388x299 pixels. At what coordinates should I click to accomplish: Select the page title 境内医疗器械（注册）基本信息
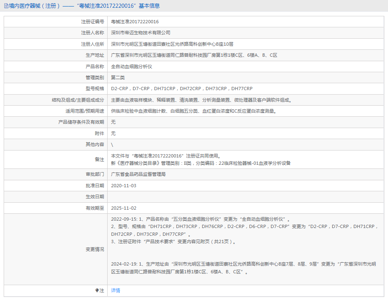click(84, 6)
